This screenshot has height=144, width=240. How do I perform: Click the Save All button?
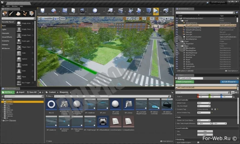click(32, 92)
